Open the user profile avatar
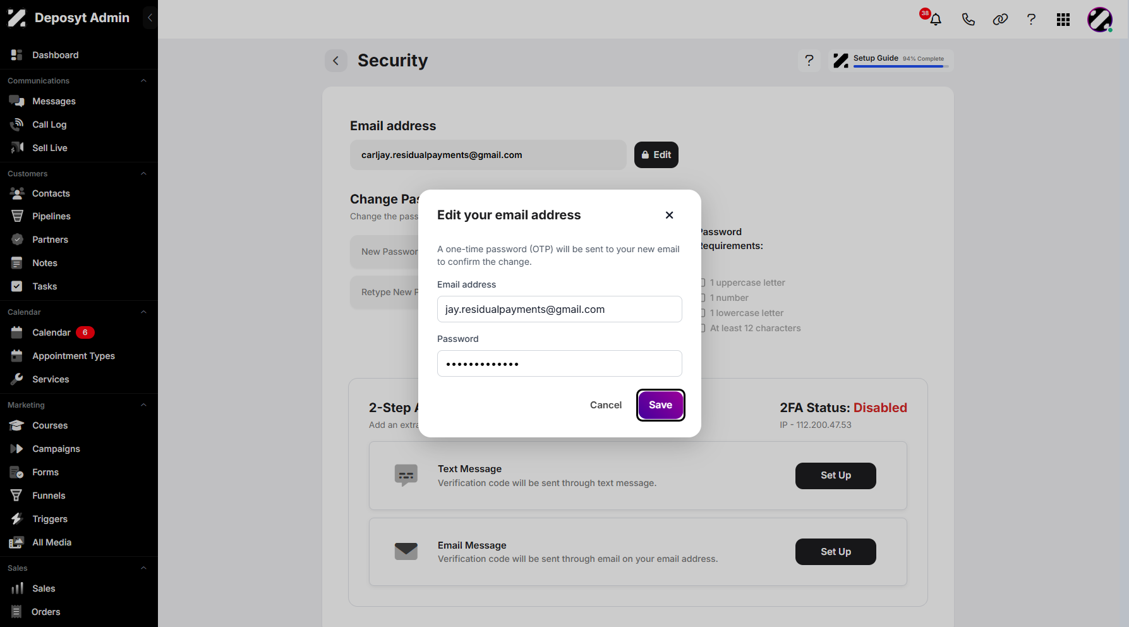Image resolution: width=1129 pixels, height=627 pixels. point(1100,20)
